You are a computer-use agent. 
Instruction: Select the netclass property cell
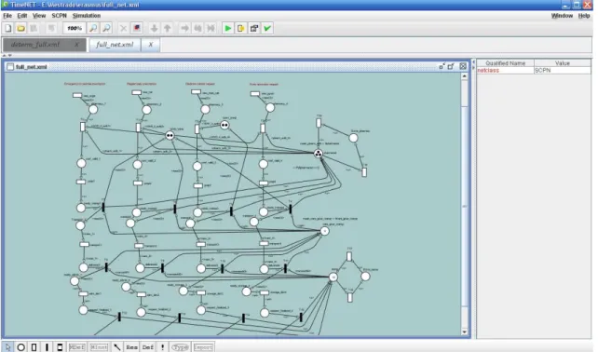point(506,70)
